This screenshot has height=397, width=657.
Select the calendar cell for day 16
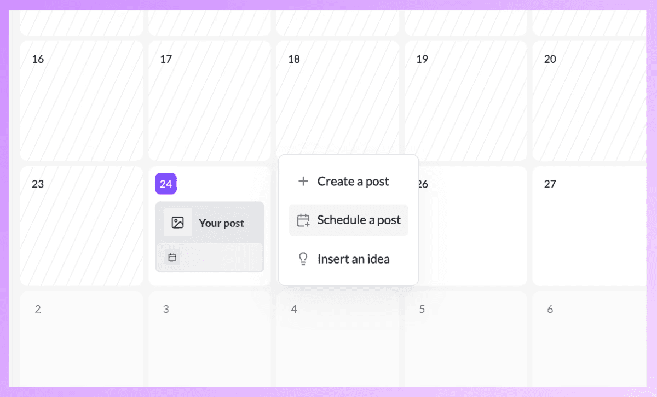point(81,101)
